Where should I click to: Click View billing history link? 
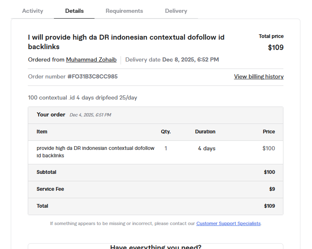point(259,77)
